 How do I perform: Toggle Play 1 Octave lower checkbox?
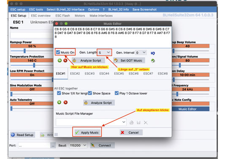coord(117,93)
